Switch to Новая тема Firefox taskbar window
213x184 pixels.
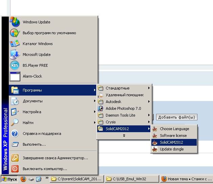(187, 179)
